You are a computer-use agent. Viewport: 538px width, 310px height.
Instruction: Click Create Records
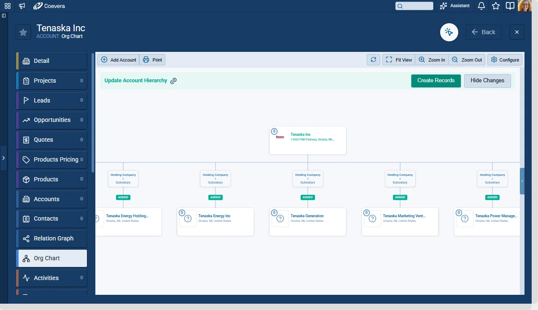(436, 81)
